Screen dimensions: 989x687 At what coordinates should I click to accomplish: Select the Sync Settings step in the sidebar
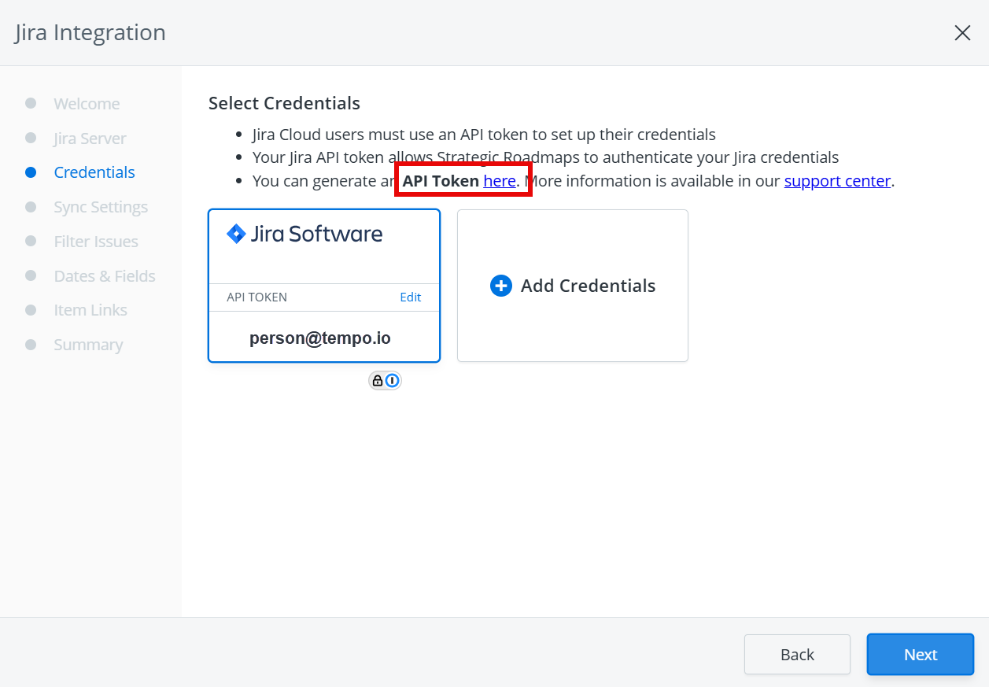click(100, 206)
